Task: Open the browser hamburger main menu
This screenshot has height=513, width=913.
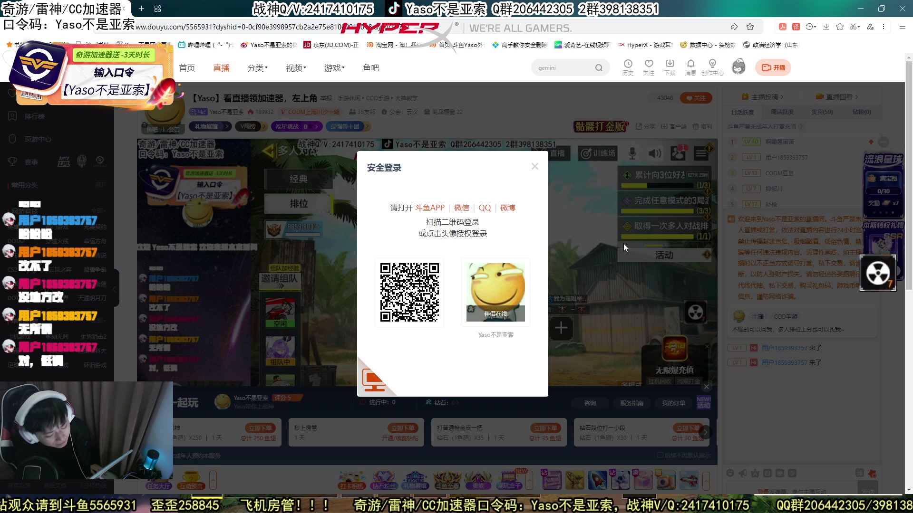Action: [902, 27]
